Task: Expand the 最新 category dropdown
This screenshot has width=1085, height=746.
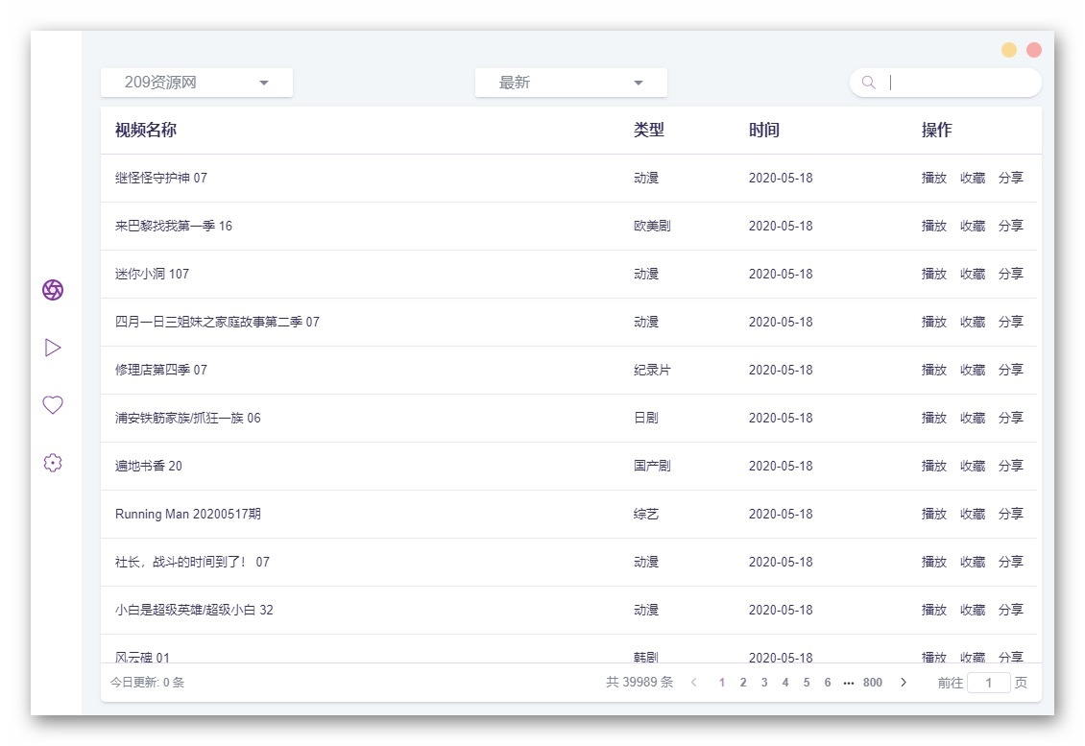Action: tap(571, 83)
